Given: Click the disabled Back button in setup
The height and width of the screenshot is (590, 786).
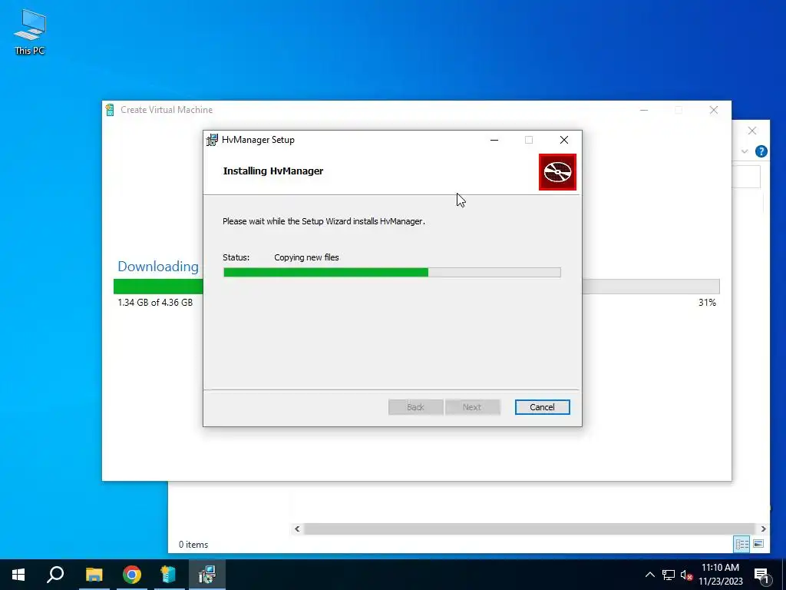Looking at the screenshot, I should point(415,407).
